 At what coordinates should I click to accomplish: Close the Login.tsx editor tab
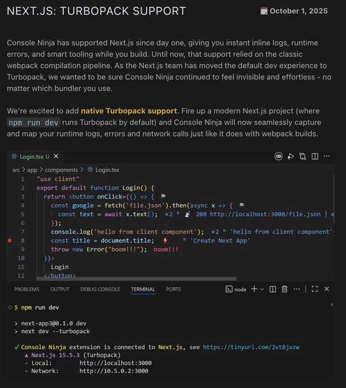click(x=56, y=156)
